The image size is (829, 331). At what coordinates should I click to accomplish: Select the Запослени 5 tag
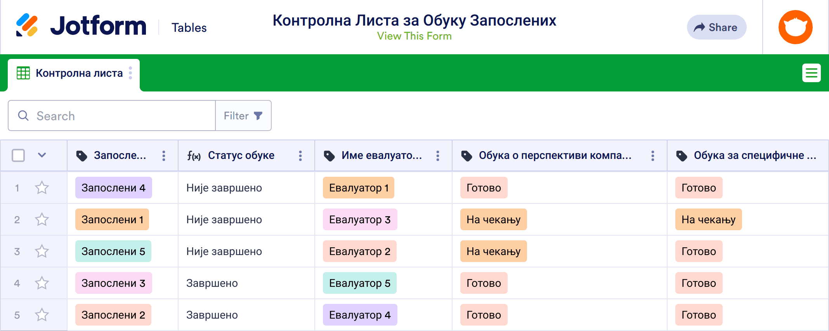pyautogui.click(x=113, y=251)
